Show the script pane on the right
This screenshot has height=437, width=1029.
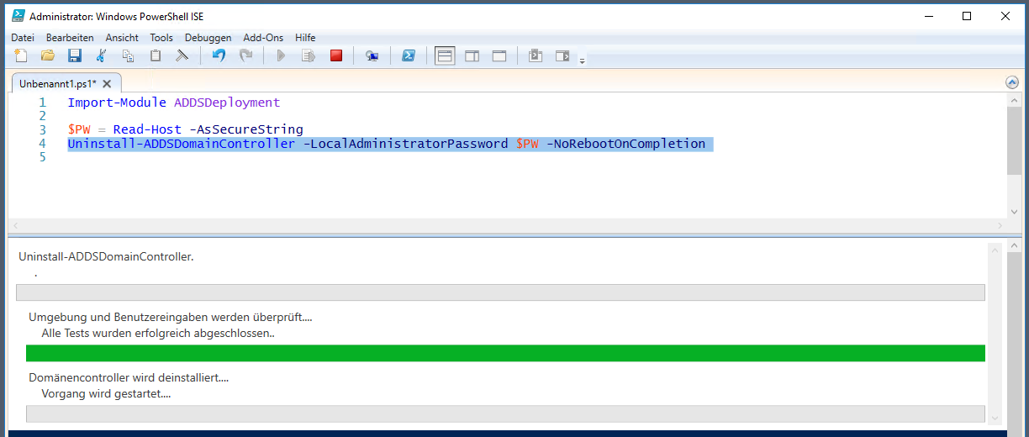point(472,55)
